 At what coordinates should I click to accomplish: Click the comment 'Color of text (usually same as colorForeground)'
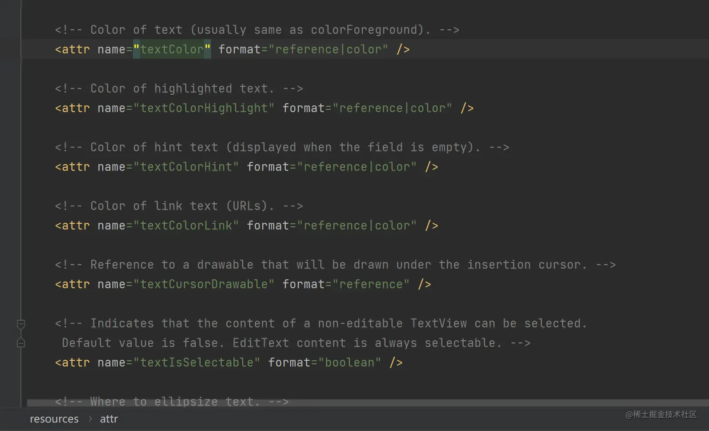pos(257,30)
